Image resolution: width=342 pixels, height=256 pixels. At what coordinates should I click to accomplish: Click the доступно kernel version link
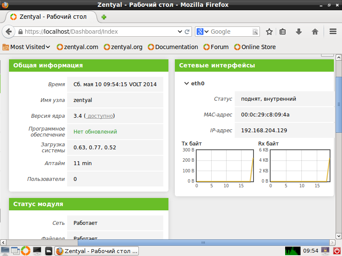click(100, 116)
